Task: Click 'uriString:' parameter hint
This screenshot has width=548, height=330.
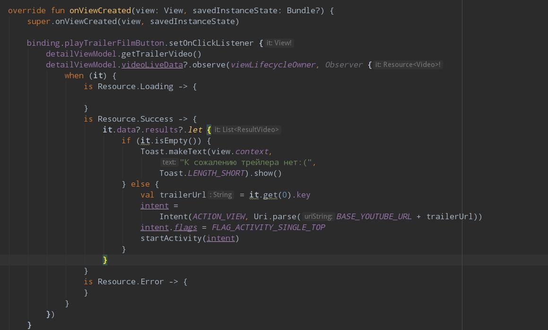Action: (x=318, y=216)
